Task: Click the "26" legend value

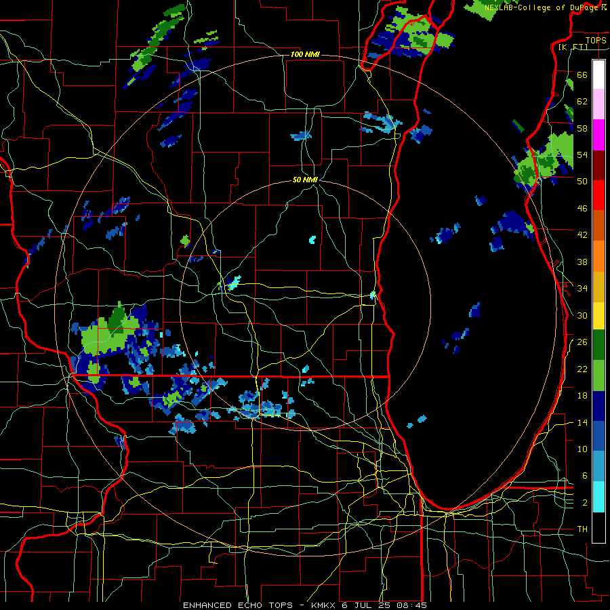Action: [x=582, y=342]
